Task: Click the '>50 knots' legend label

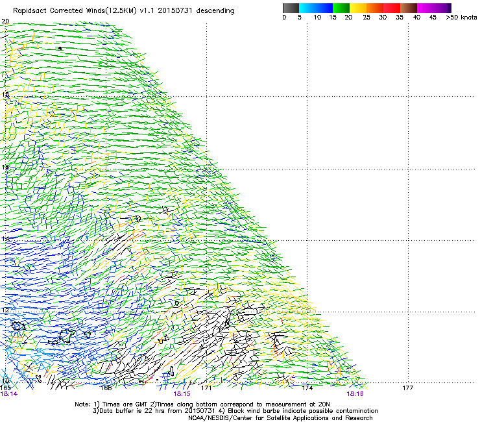Action: point(461,18)
